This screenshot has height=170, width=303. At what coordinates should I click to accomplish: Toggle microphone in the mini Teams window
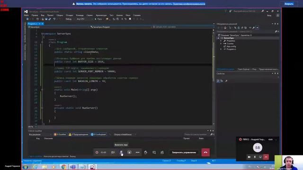255,157
